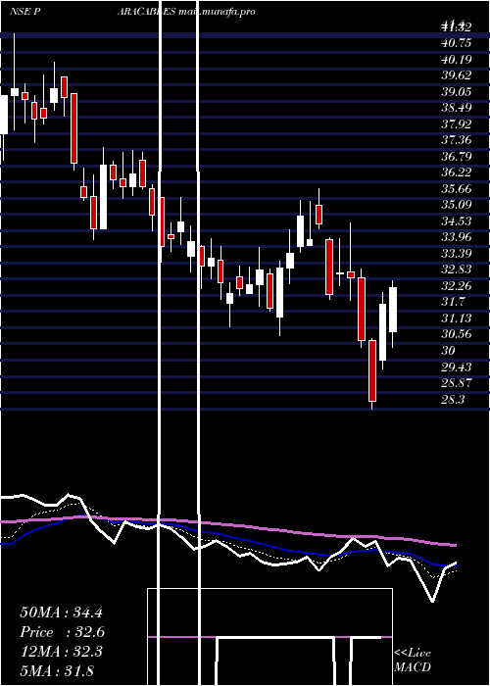Click the 35.66 price axis label
Image resolution: width=490 pixels, height=686 pixels.
pyautogui.click(x=457, y=188)
